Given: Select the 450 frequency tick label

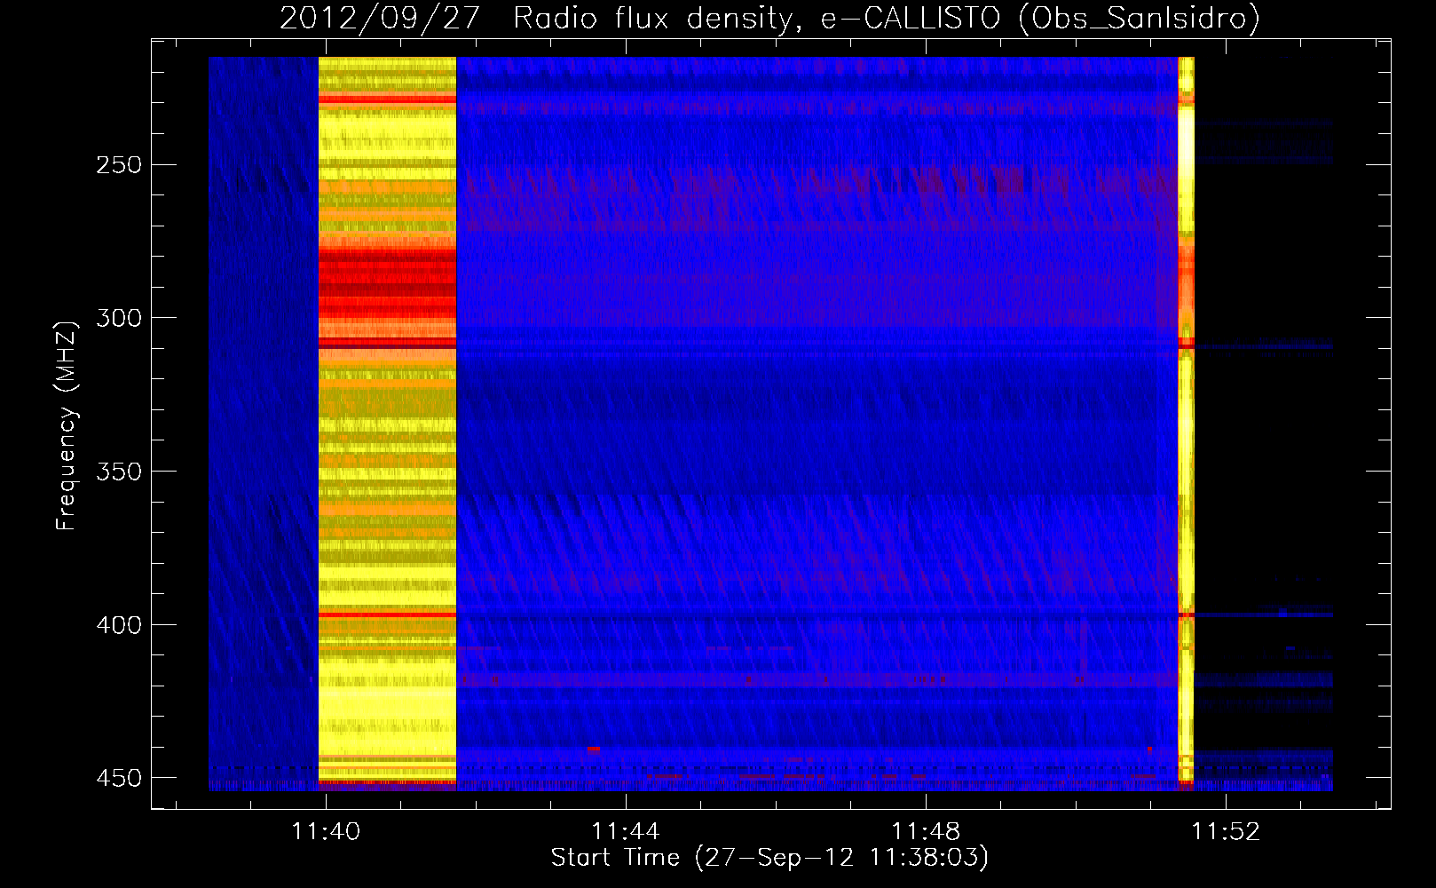Looking at the screenshot, I should click(118, 778).
